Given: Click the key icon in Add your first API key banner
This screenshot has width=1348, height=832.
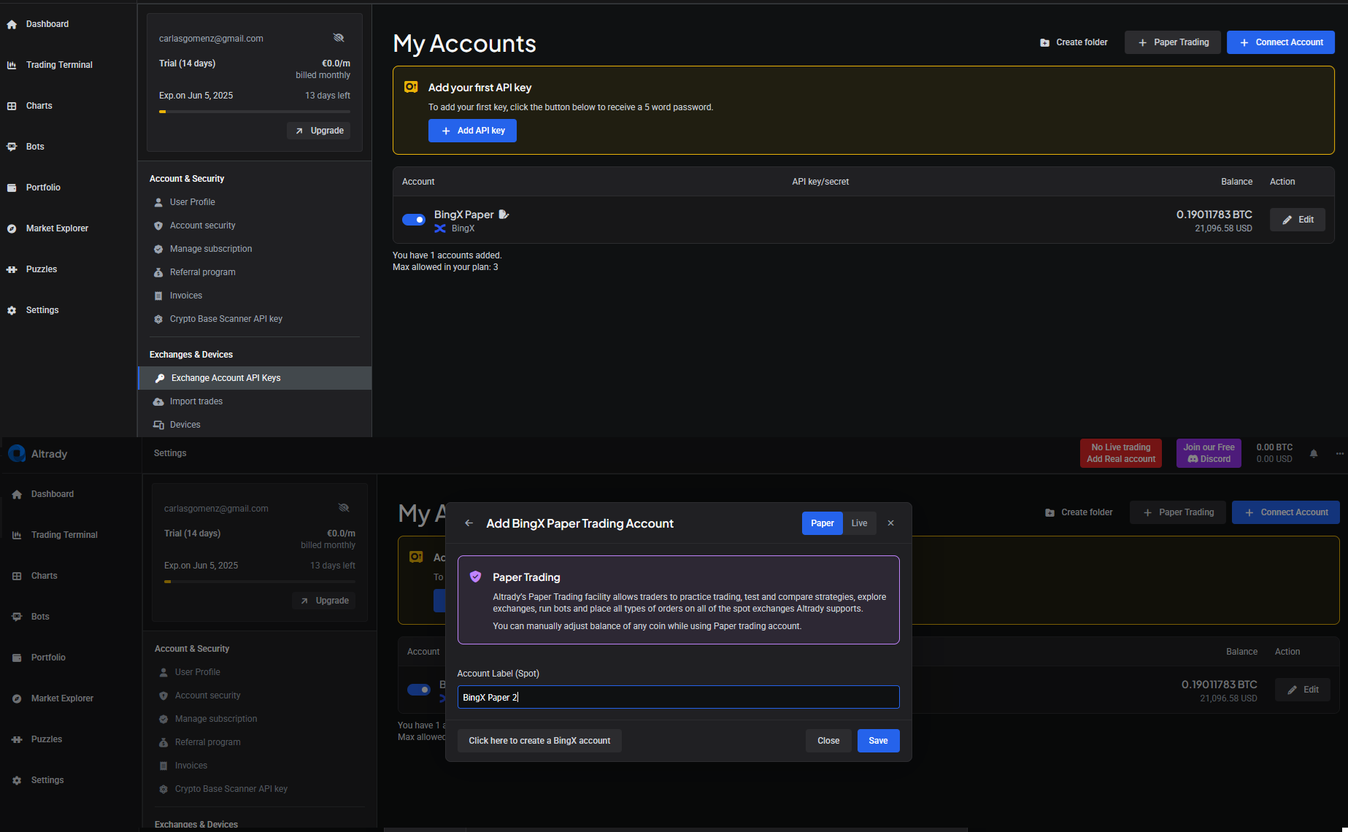Looking at the screenshot, I should pos(412,87).
